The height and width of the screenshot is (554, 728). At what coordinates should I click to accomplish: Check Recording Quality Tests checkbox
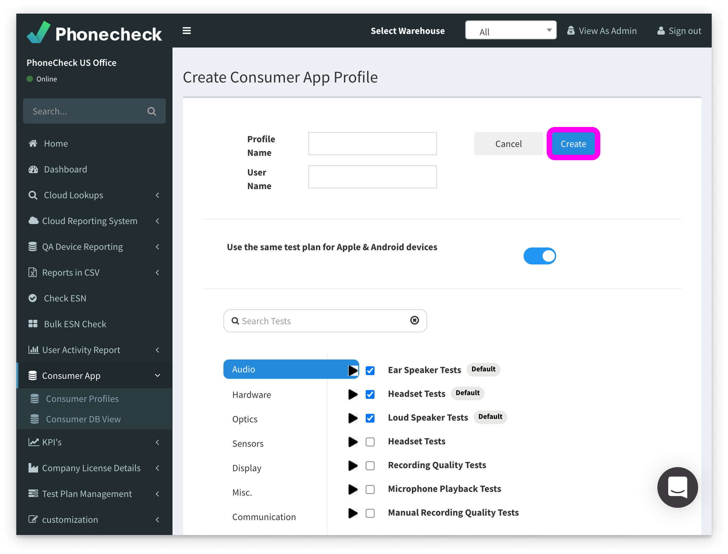coord(370,465)
